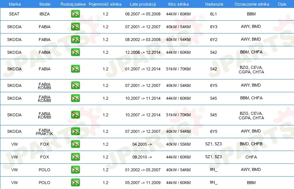Click the FABIA PRAKTIK model cell
This screenshot has width=294, height=189.
[44, 132]
